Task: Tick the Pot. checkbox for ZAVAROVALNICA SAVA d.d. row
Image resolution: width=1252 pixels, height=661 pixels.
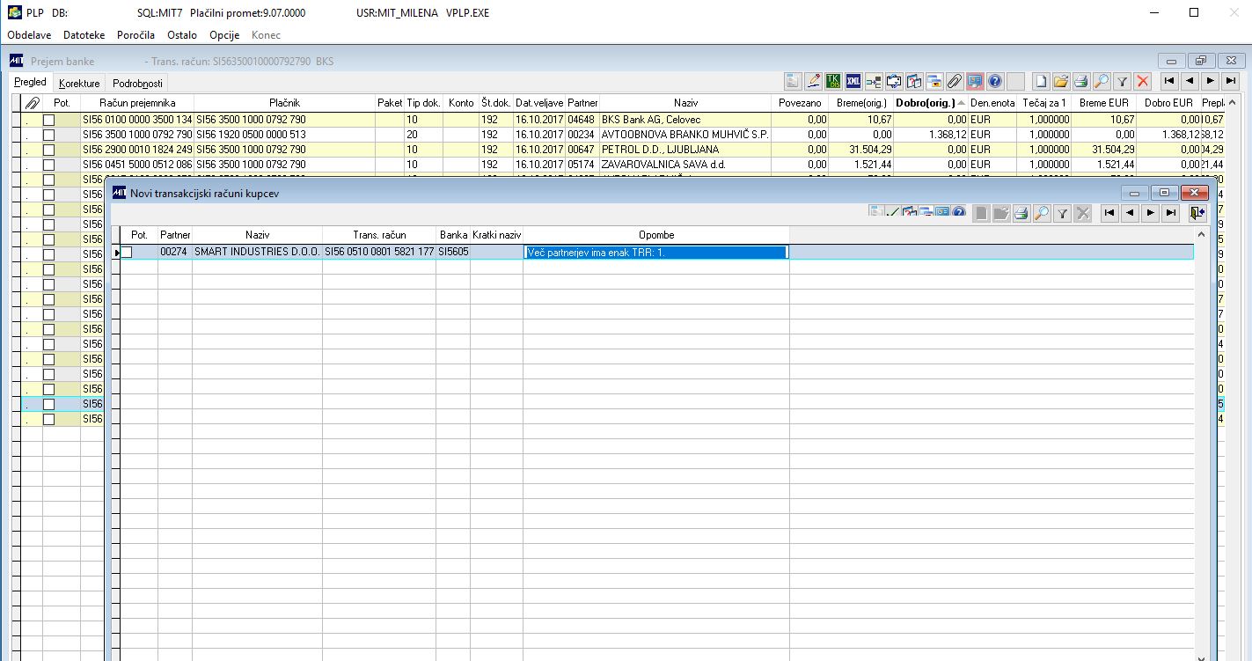Action: coord(48,165)
